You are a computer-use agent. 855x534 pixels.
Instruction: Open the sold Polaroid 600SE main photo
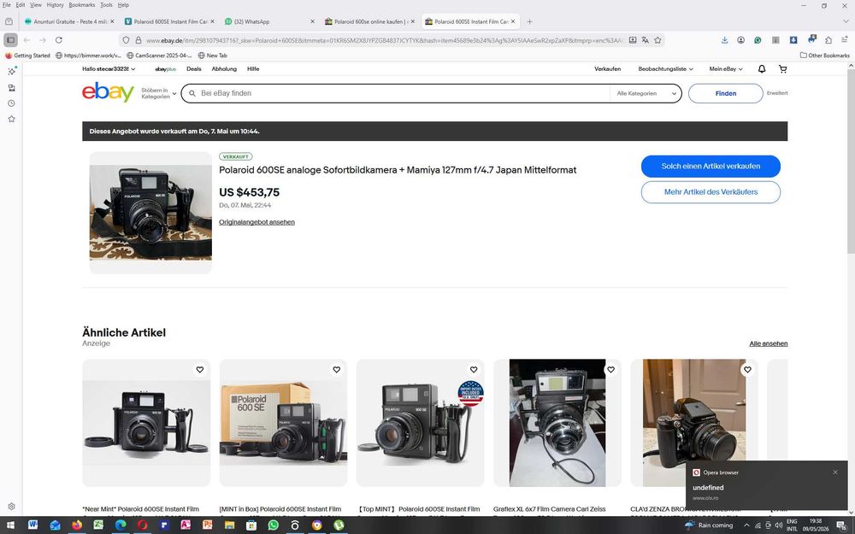point(150,213)
